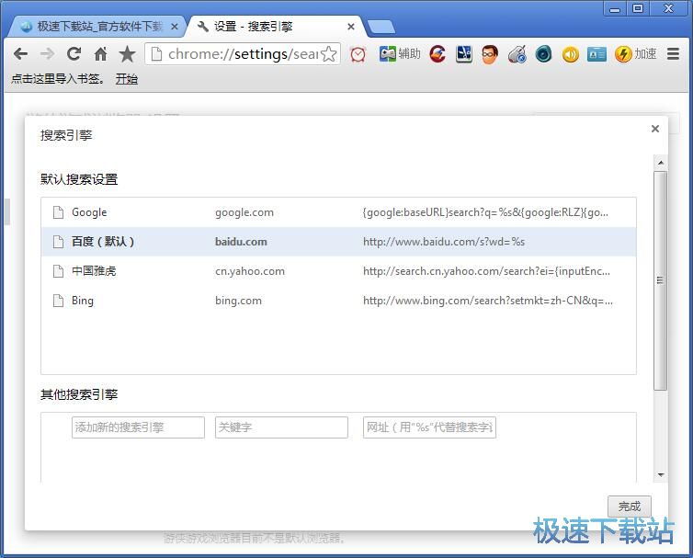The height and width of the screenshot is (558, 693).
Task: Open the blue ID card icon
Action: tap(596, 54)
